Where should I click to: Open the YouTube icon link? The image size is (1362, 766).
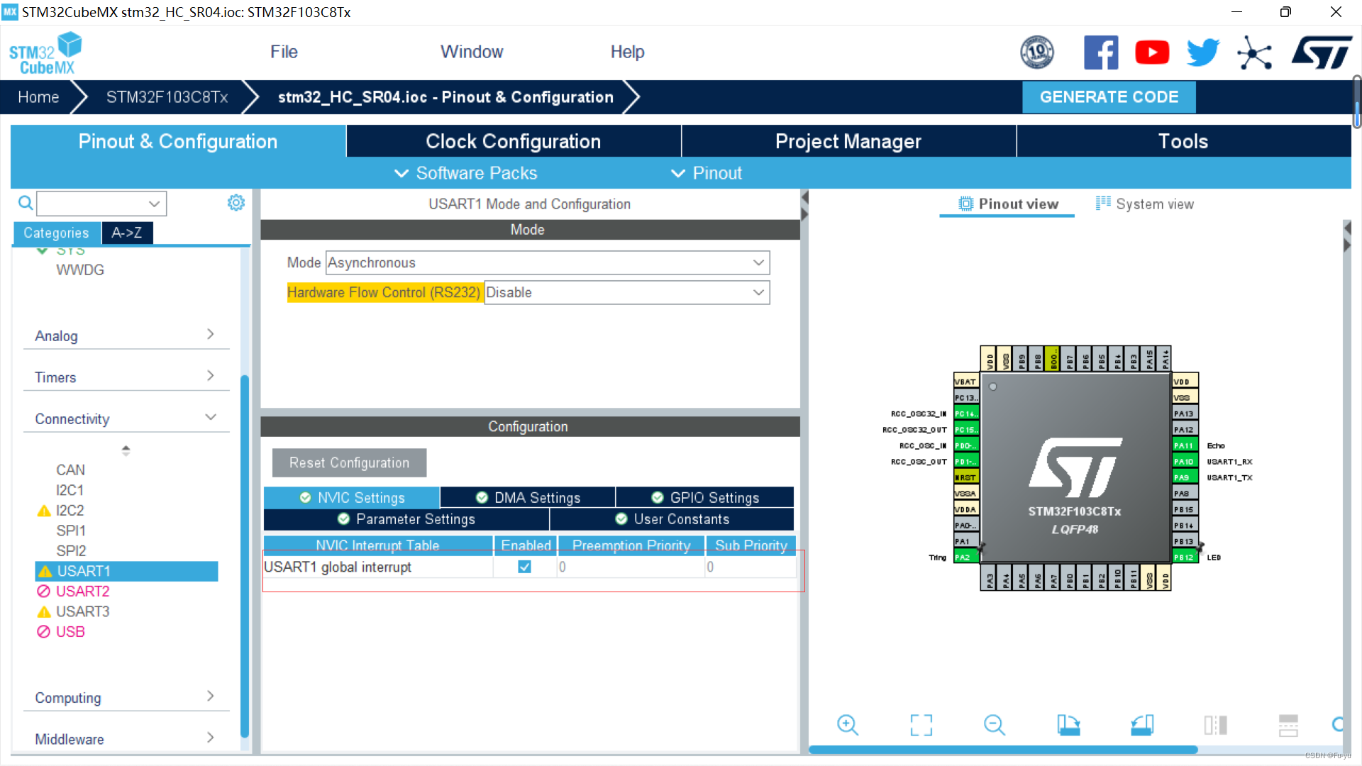pyautogui.click(x=1152, y=52)
